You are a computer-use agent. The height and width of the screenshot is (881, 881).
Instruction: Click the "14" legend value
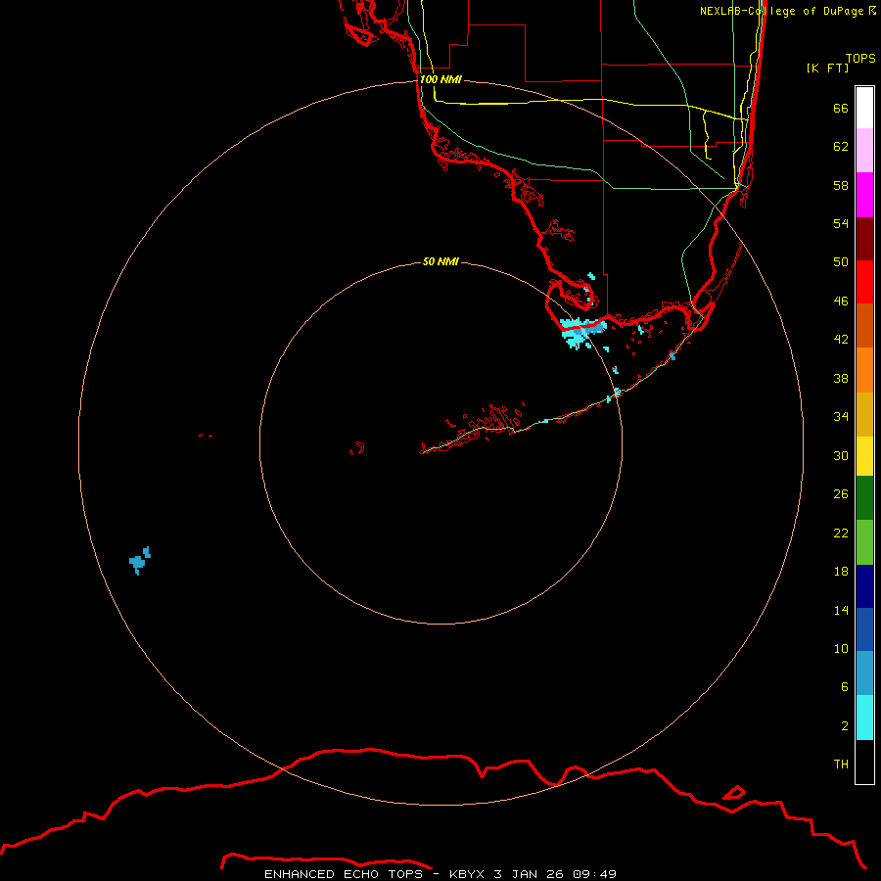(841, 610)
